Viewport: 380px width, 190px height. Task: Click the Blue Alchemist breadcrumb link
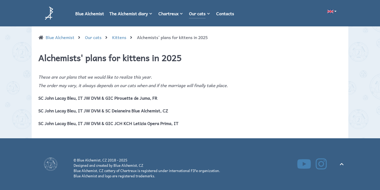pos(60,37)
